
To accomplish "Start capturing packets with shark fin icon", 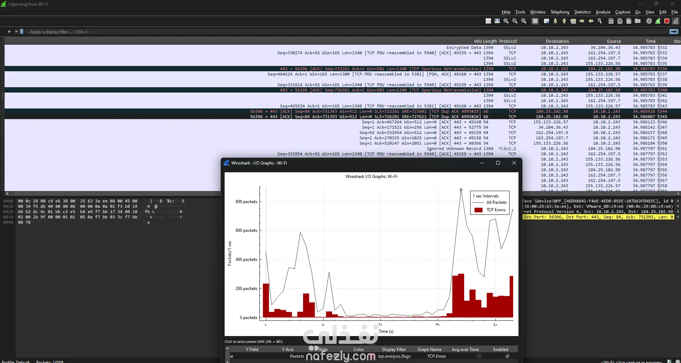I will click(x=676, y=21).
